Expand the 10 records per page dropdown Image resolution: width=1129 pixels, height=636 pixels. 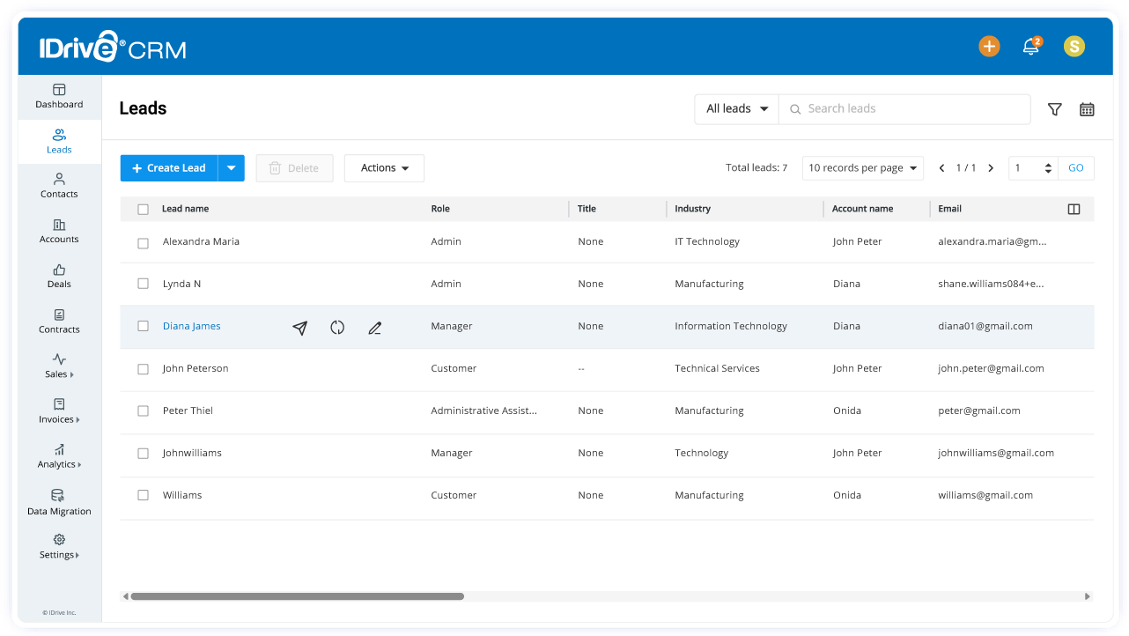click(x=862, y=167)
